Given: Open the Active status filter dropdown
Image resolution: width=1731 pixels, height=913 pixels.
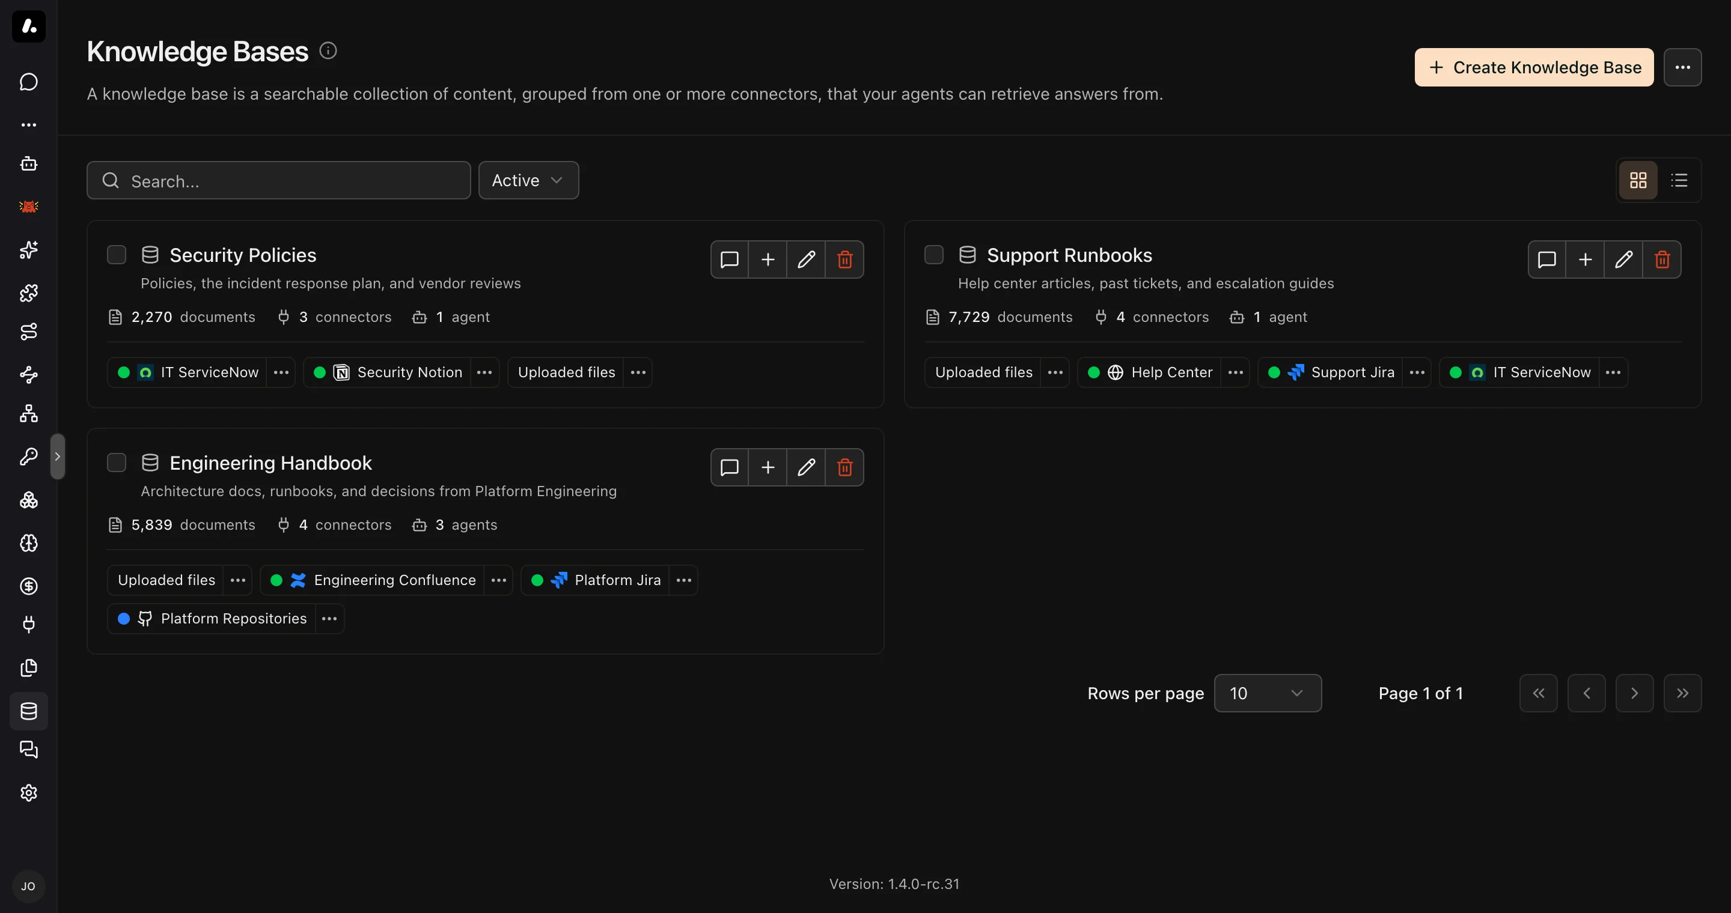Looking at the screenshot, I should (528, 180).
